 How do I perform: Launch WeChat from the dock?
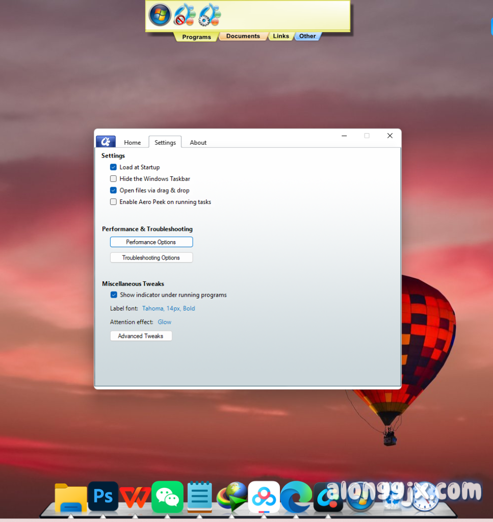coord(167,496)
